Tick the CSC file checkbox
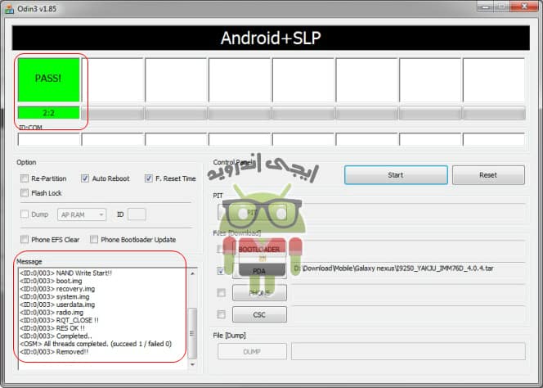The height and width of the screenshot is (388, 543). click(221, 314)
